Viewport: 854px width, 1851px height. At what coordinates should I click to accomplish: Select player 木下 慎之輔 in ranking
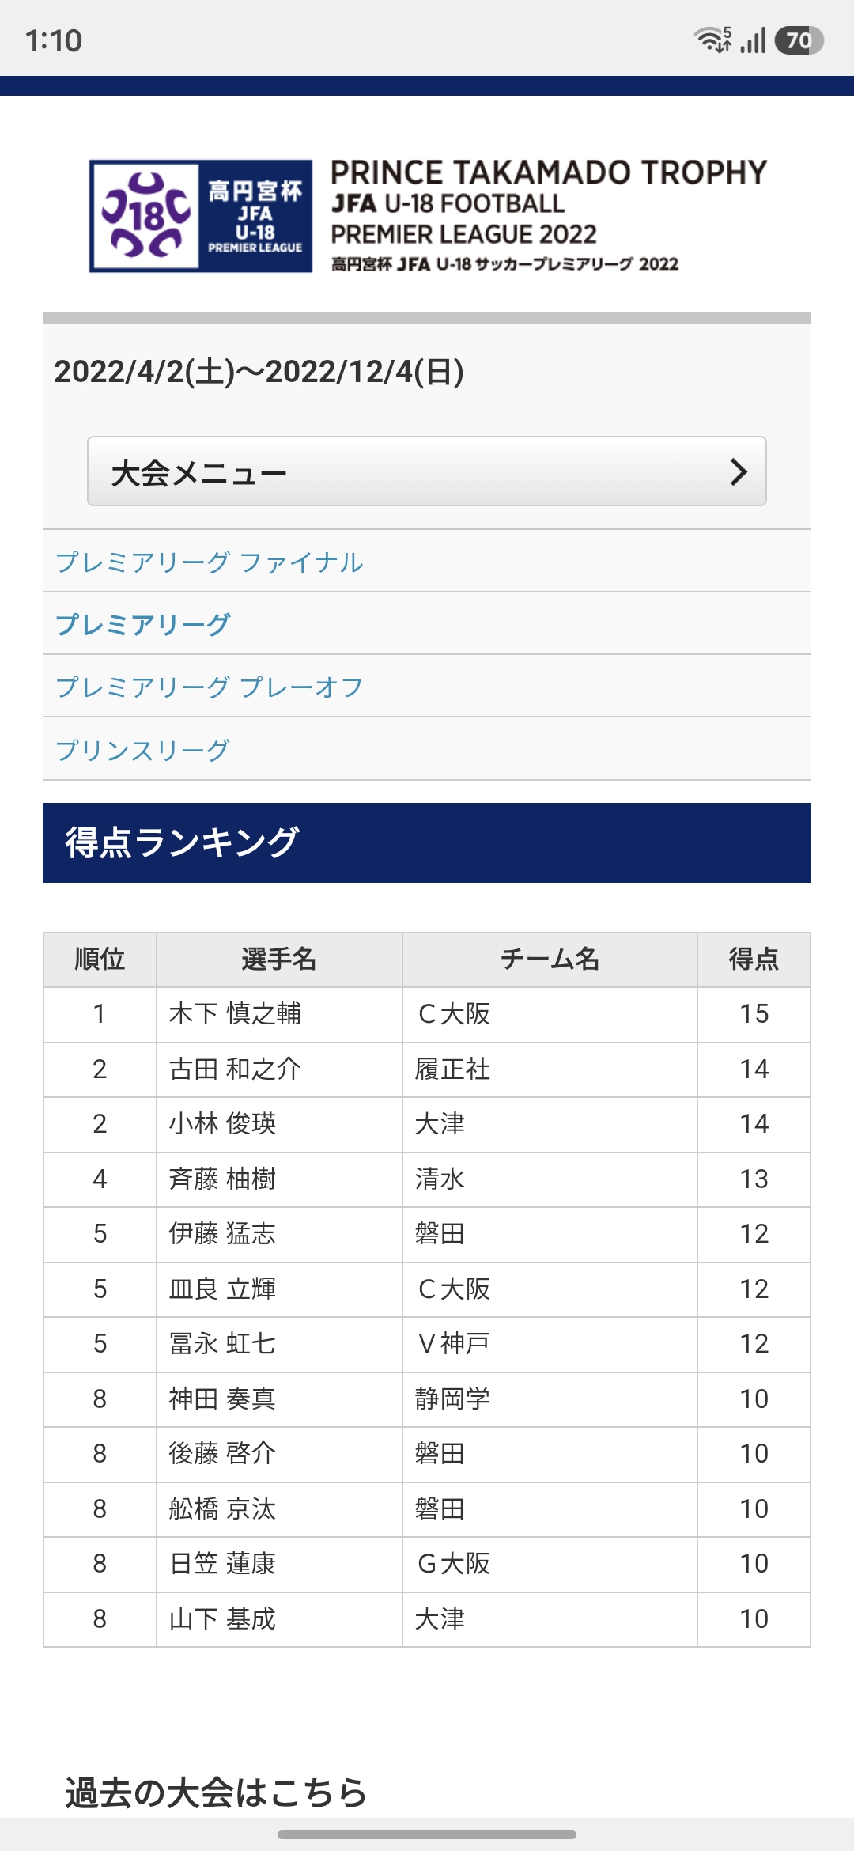point(235,1014)
